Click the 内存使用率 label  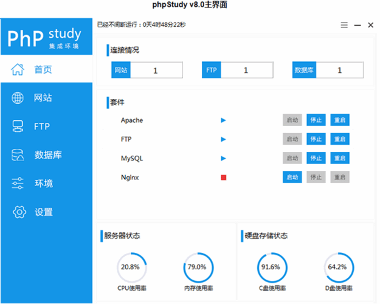pos(198,288)
